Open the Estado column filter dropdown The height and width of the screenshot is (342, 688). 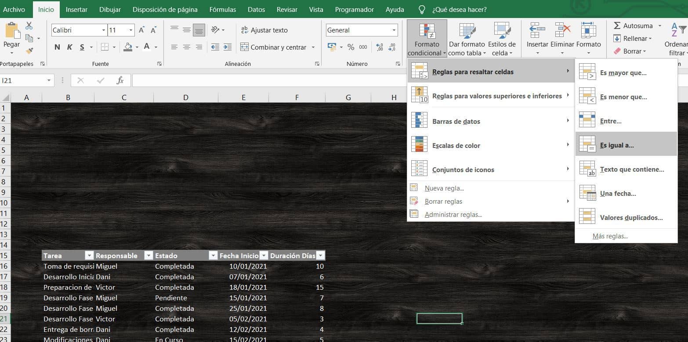tap(213, 256)
